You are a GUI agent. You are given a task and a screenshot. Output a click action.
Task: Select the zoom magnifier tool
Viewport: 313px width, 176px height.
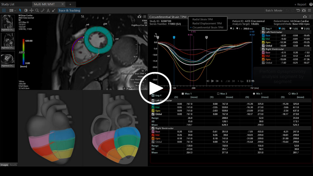(x=37, y=11)
